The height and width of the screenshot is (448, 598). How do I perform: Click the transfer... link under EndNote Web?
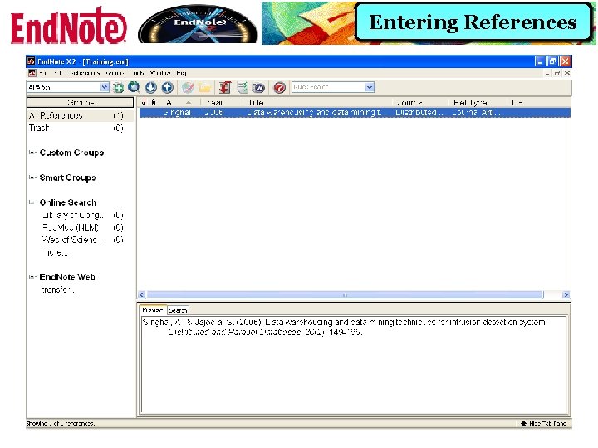click(x=58, y=290)
